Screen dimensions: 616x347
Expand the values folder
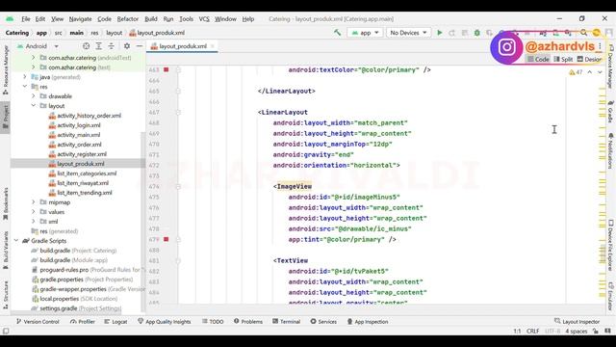tap(34, 212)
